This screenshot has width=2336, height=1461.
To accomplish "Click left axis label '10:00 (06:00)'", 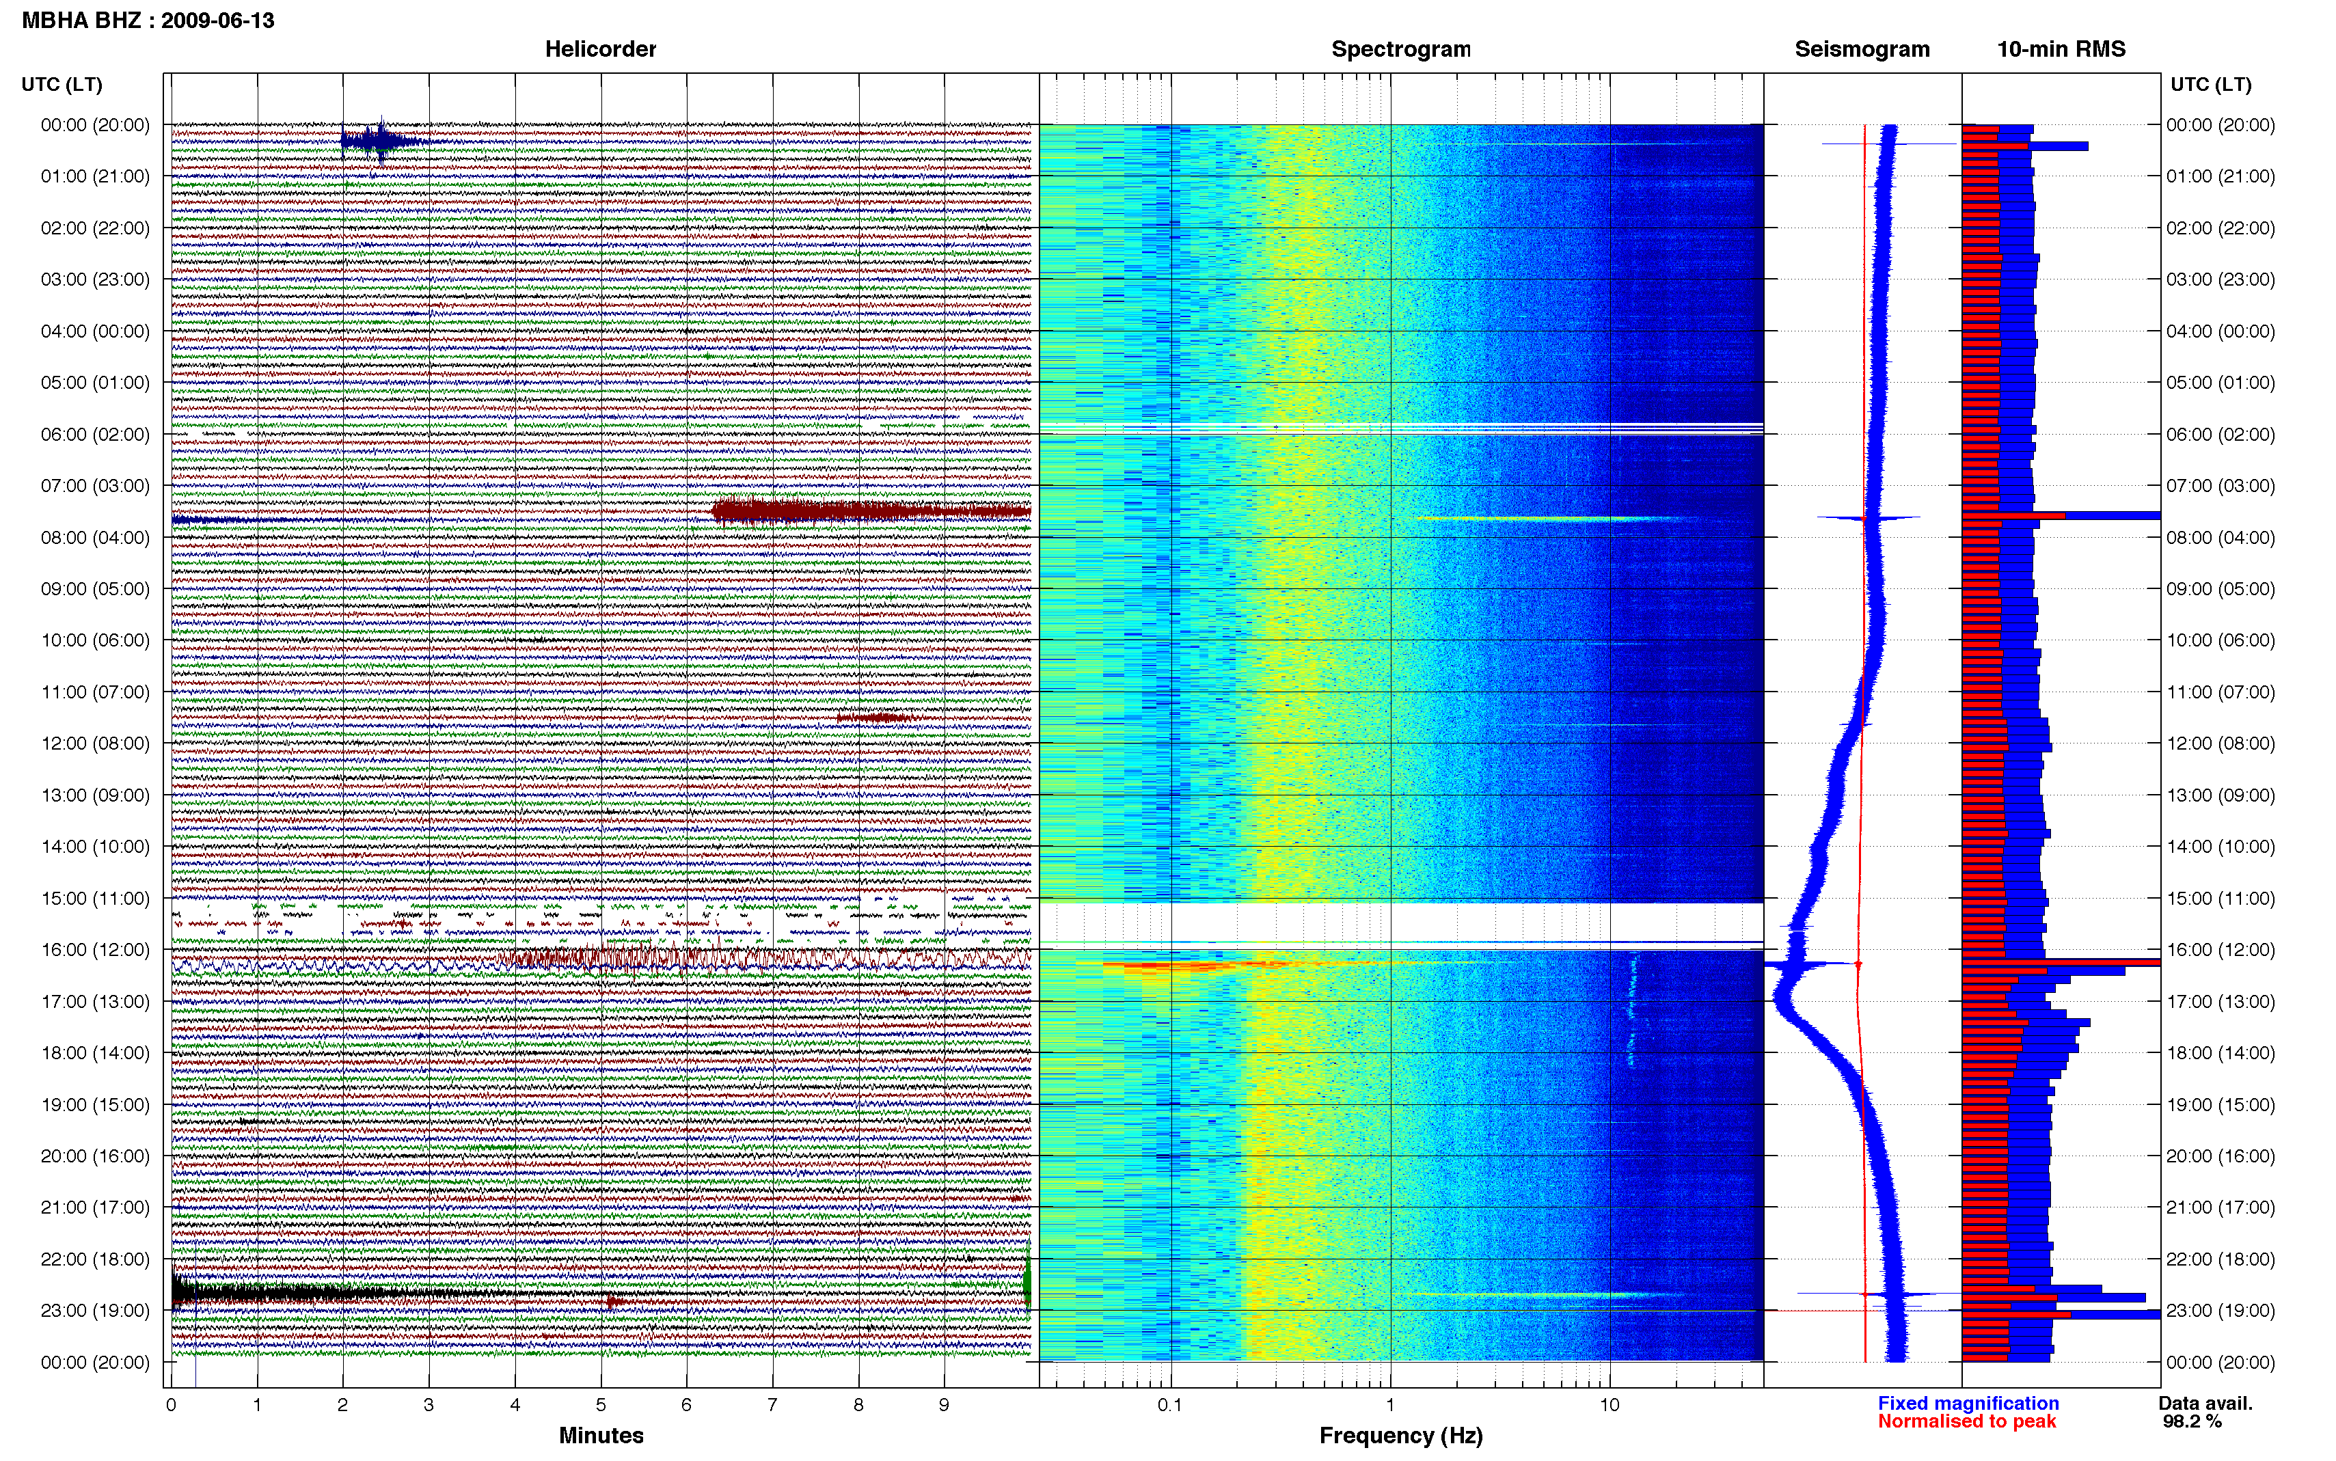I will point(95,640).
